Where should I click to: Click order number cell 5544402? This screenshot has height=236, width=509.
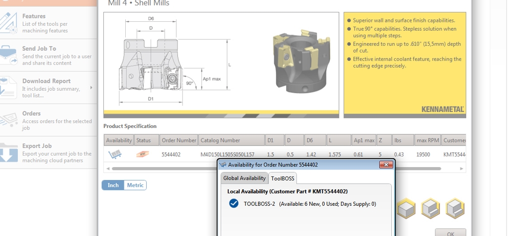tap(171, 155)
